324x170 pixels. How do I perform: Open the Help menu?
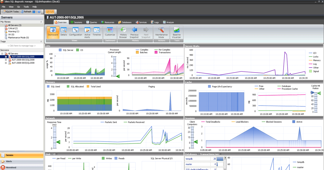(x=35, y=6)
